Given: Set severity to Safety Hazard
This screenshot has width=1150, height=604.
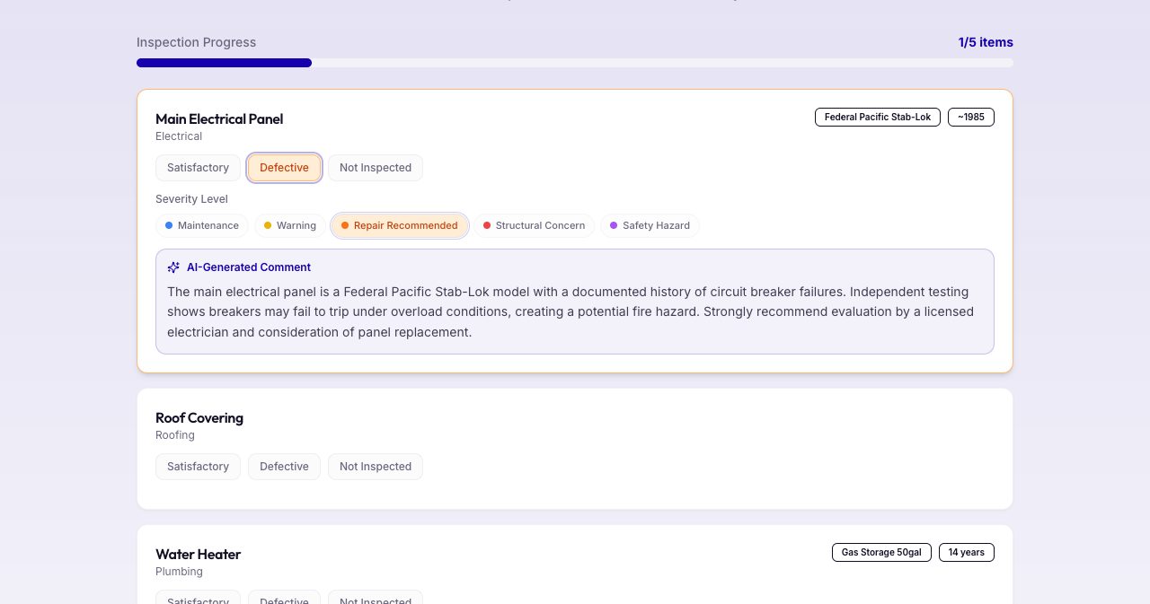Looking at the screenshot, I should 650,225.
